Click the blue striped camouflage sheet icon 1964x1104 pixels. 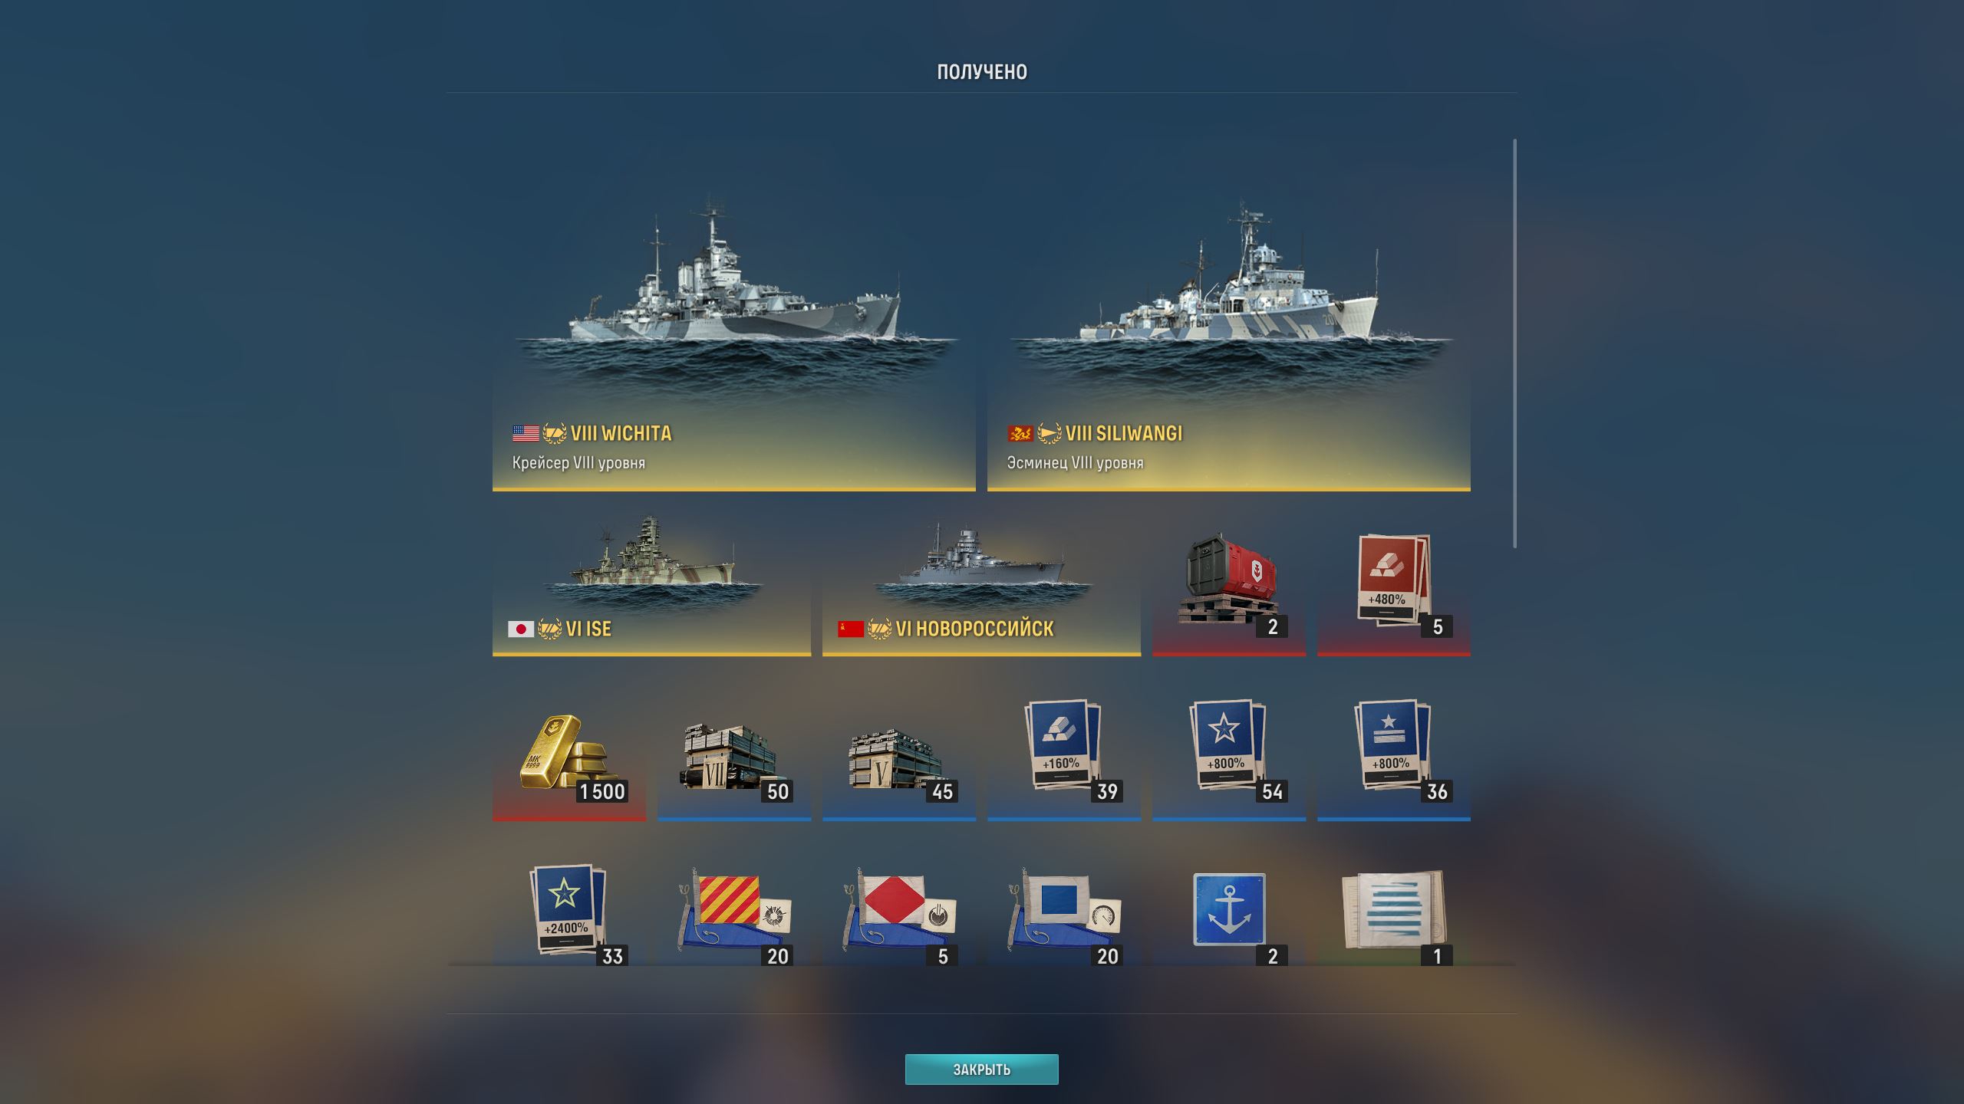point(1393,911)
